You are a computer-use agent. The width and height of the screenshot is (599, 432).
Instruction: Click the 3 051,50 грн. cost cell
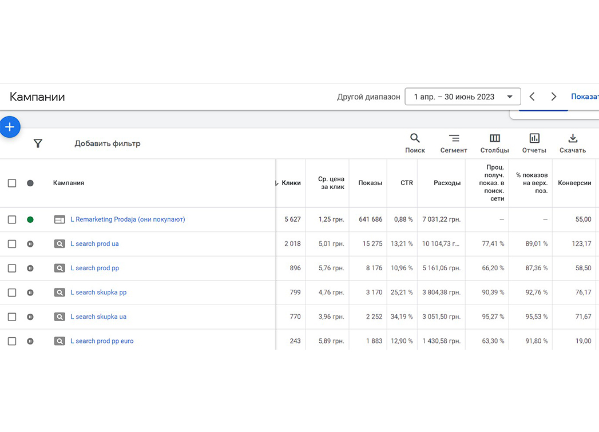[x=441, y=317]
